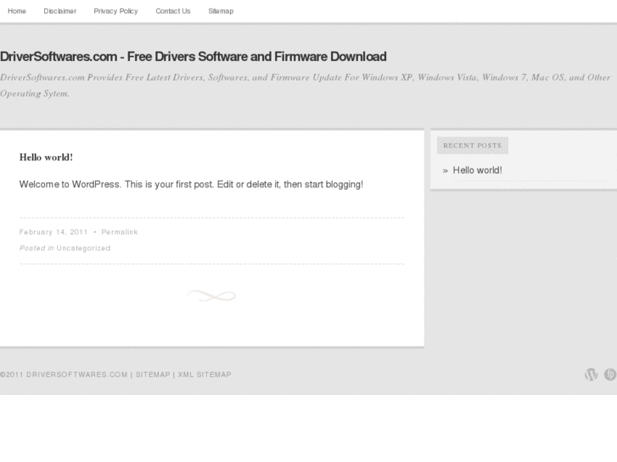Open the footer XML SITEMAP link
Image resolution: width=617 pixels, height=462 pixels.
coord(205,375)
